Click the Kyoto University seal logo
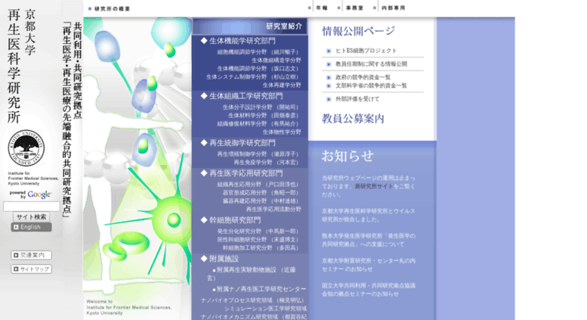The height and width of the screenshot is (320, 587). (x=26, y=148)
